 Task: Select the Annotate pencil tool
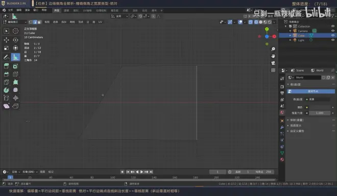(x=7, y=57)
